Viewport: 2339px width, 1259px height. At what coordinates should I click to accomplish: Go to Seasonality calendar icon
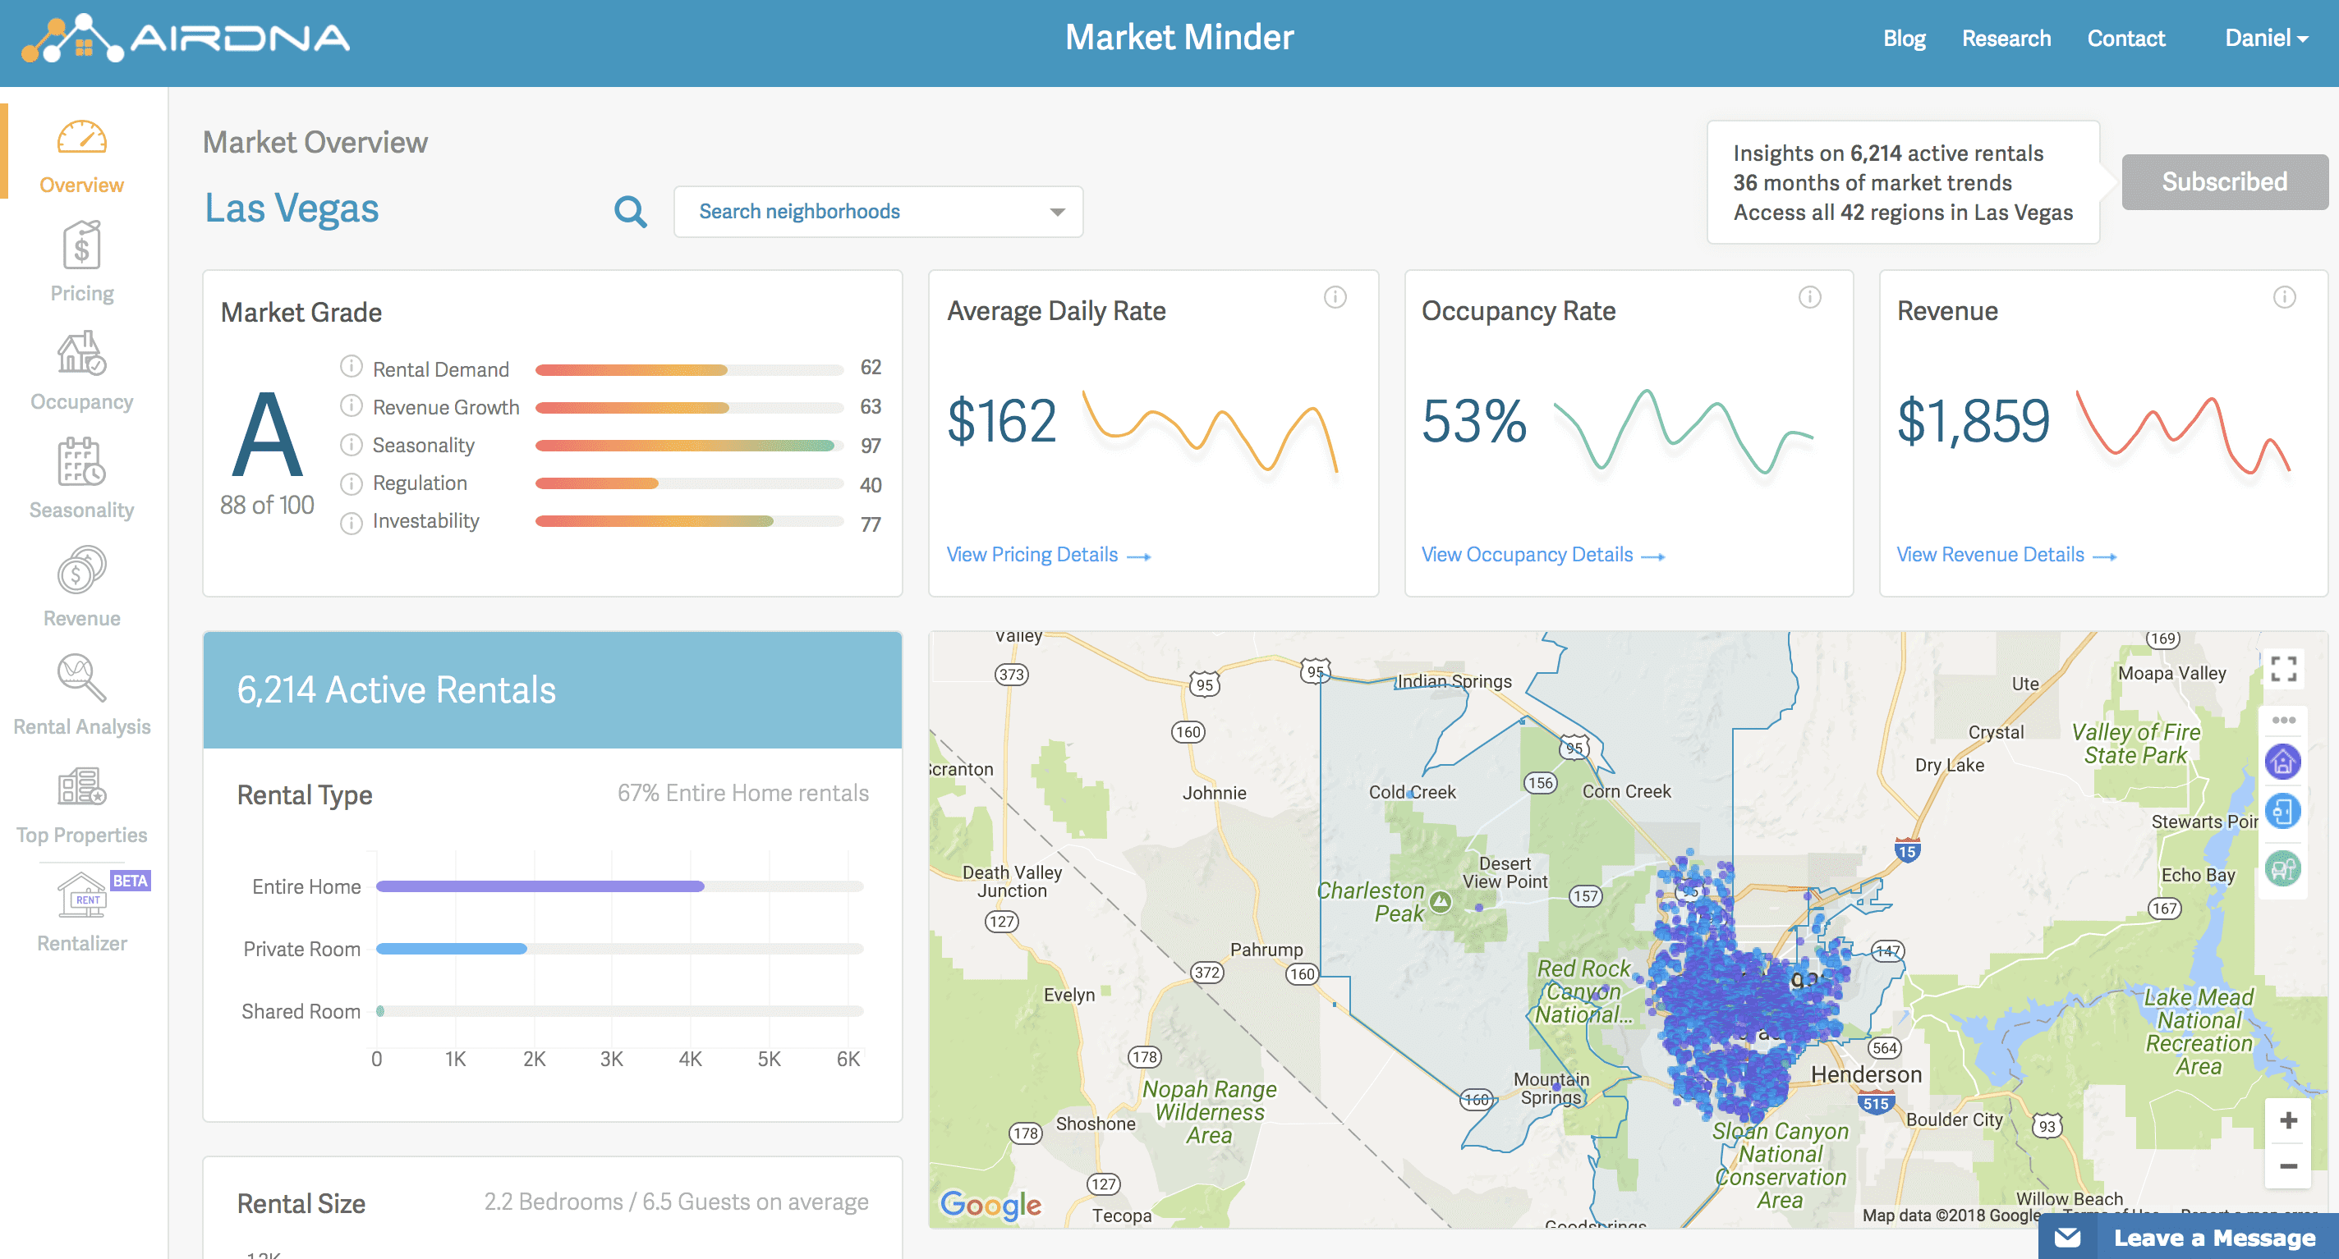82,462
